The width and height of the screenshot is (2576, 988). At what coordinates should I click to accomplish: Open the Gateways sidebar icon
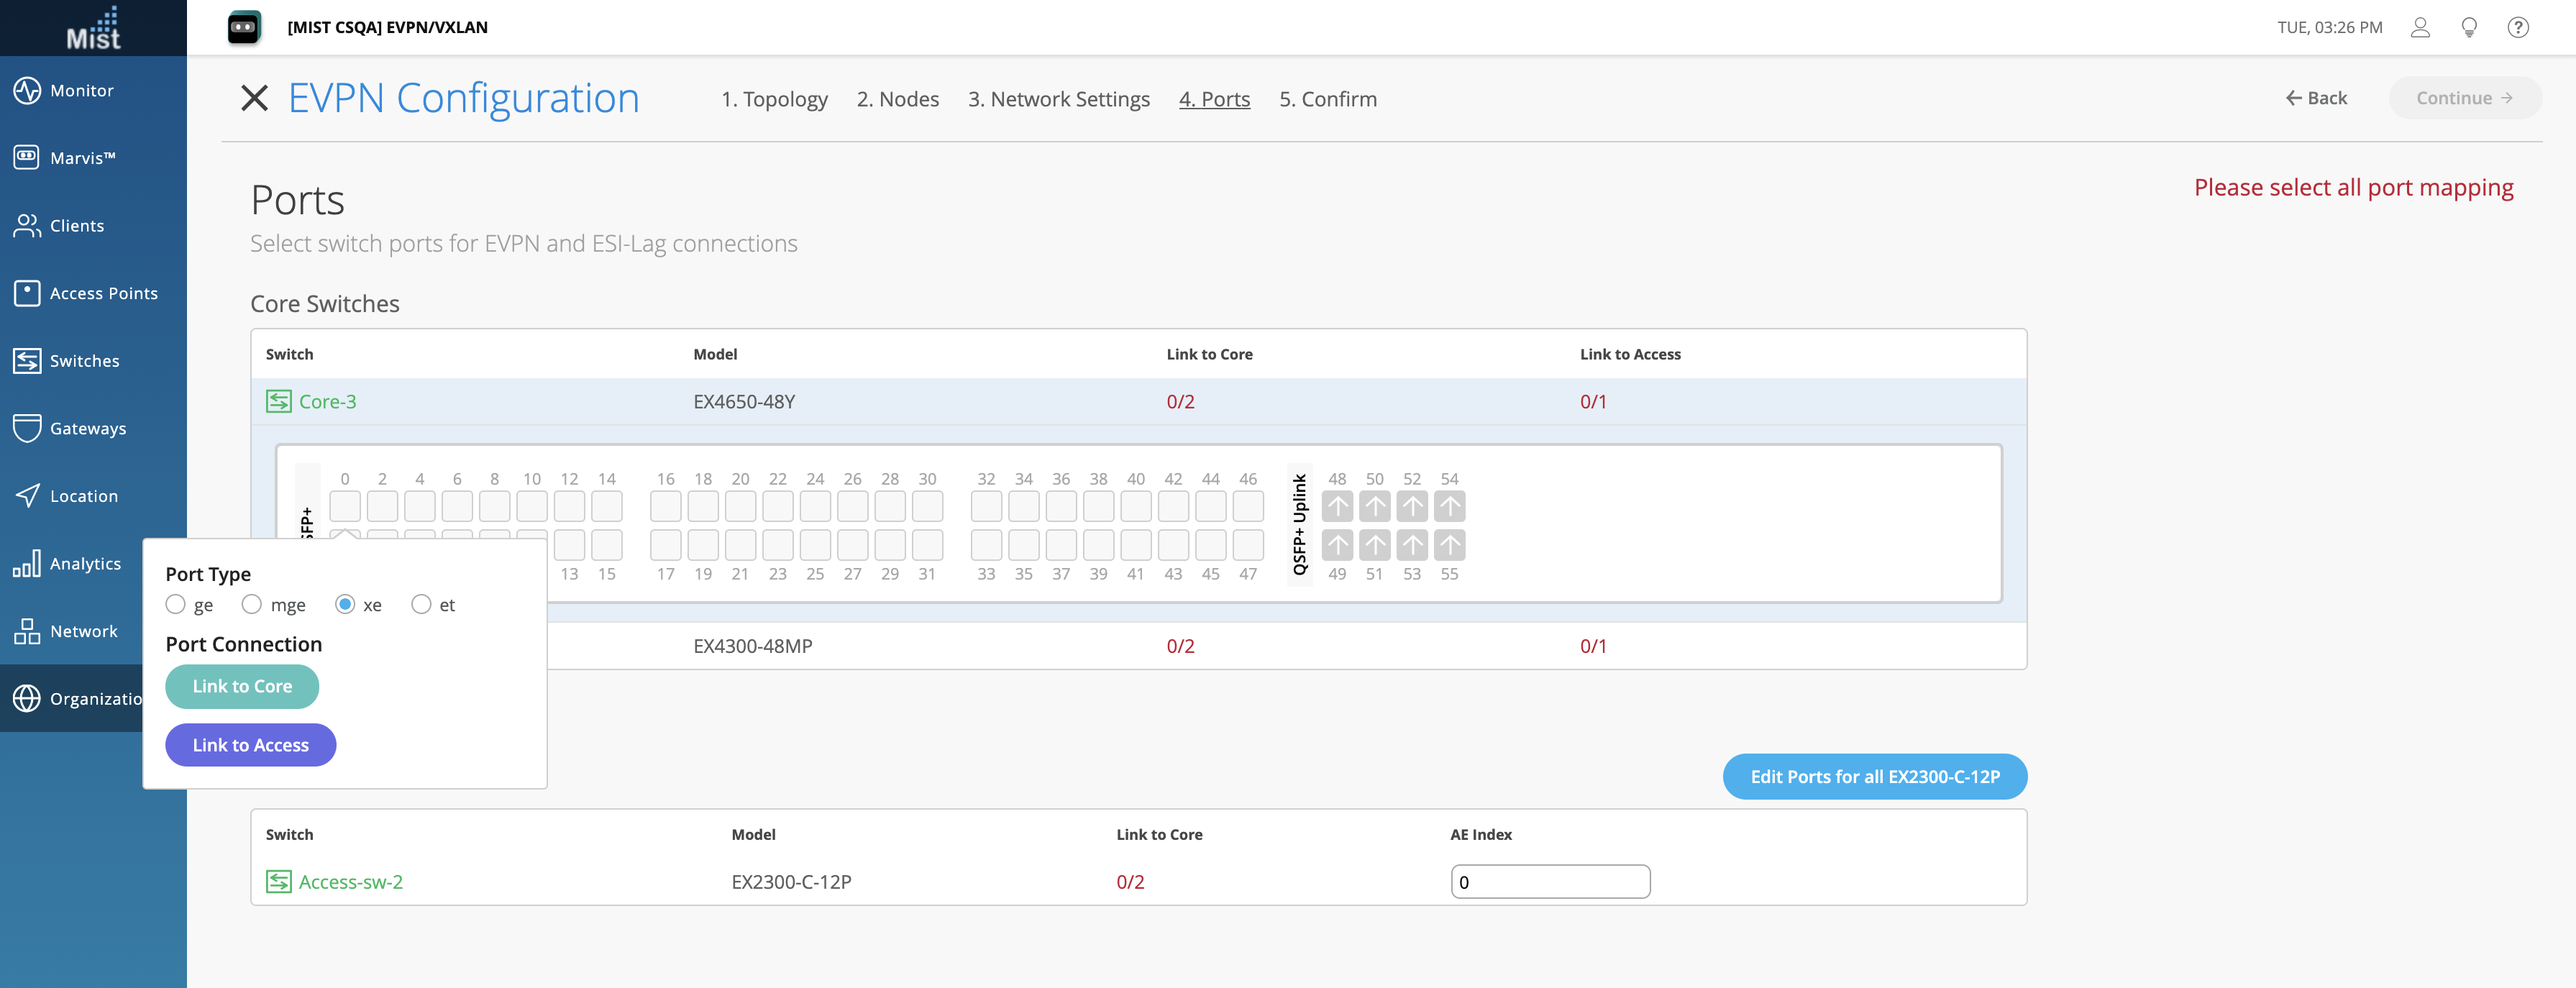(27, 428)
